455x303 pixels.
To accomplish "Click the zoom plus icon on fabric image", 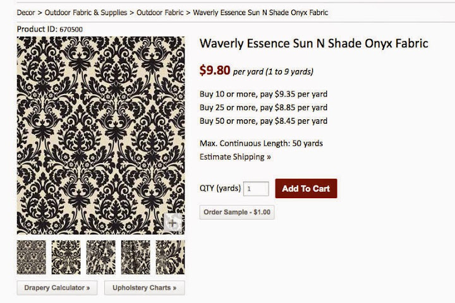I will [173, 223].
